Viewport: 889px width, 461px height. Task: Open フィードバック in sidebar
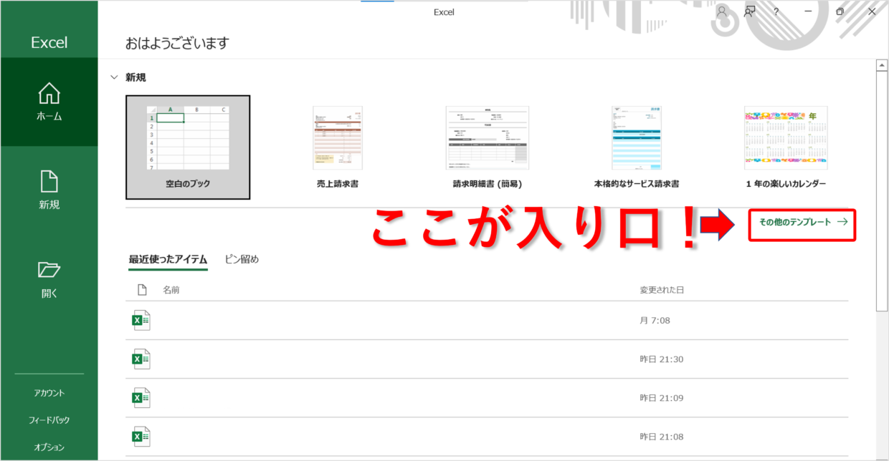[x=49, y=420]
